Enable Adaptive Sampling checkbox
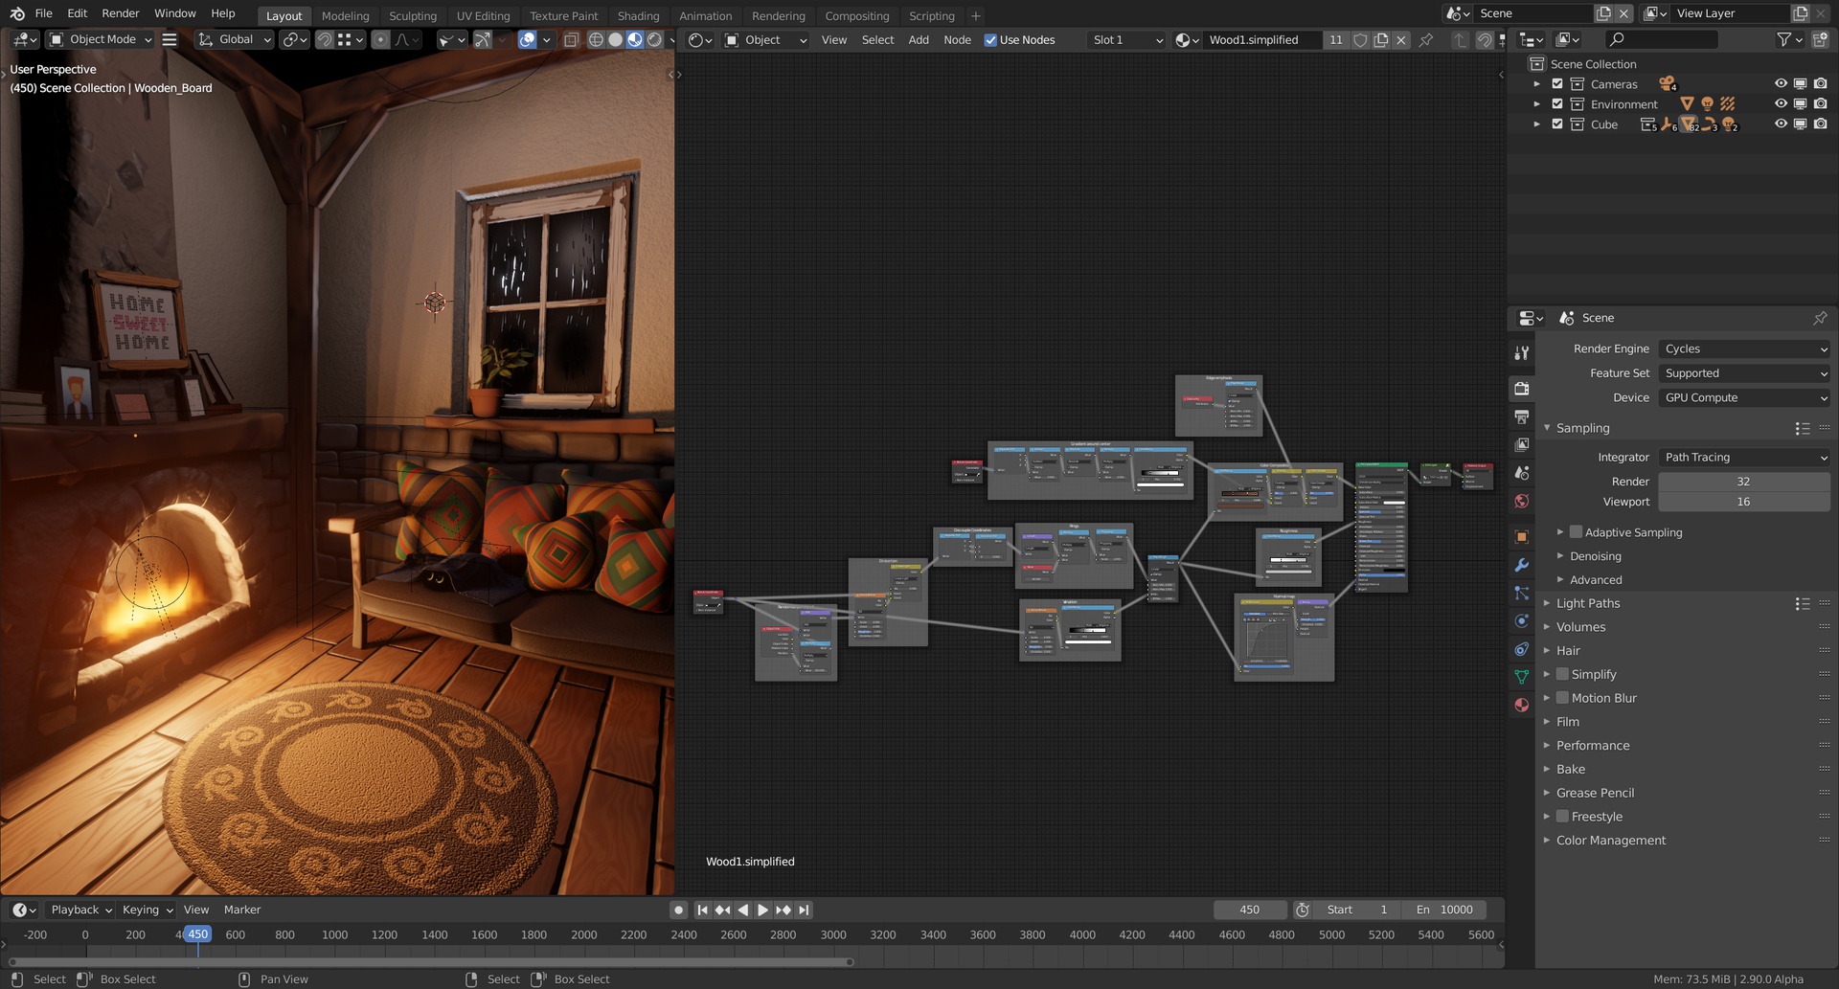Viewport: 1839px width, 989px height. pos(1576,532)
